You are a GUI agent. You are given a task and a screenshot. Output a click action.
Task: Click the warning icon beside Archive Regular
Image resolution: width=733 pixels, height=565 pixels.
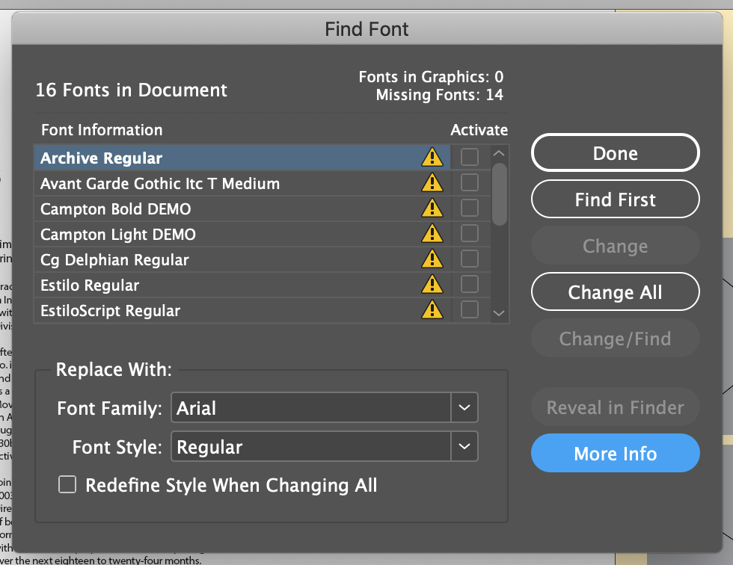(x=432, y=158)
